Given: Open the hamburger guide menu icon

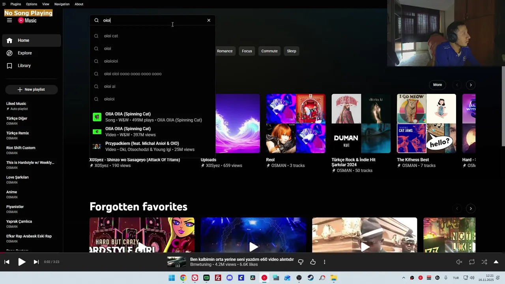Looking at the screenshot, I should pyautogui.click(x=9, y=21).
